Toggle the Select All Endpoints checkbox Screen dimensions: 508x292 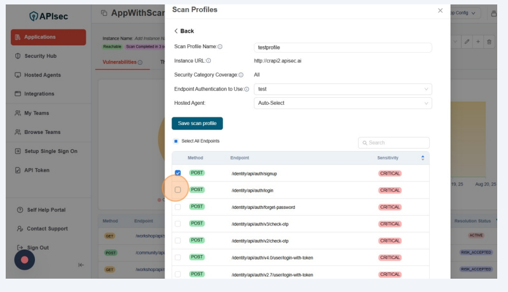pos(177,141)
